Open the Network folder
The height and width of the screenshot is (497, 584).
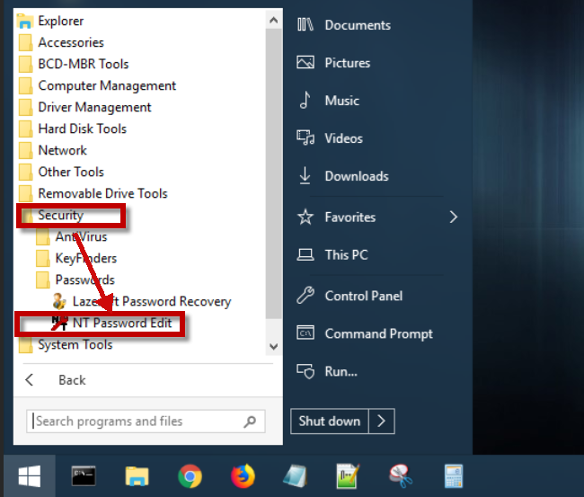[52, 150]
